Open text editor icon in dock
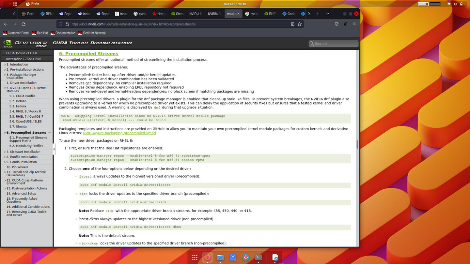470x264 pixels. pos(275,257)
